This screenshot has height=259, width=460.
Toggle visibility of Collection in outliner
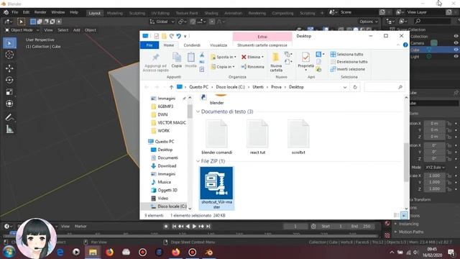coord(456,36)
